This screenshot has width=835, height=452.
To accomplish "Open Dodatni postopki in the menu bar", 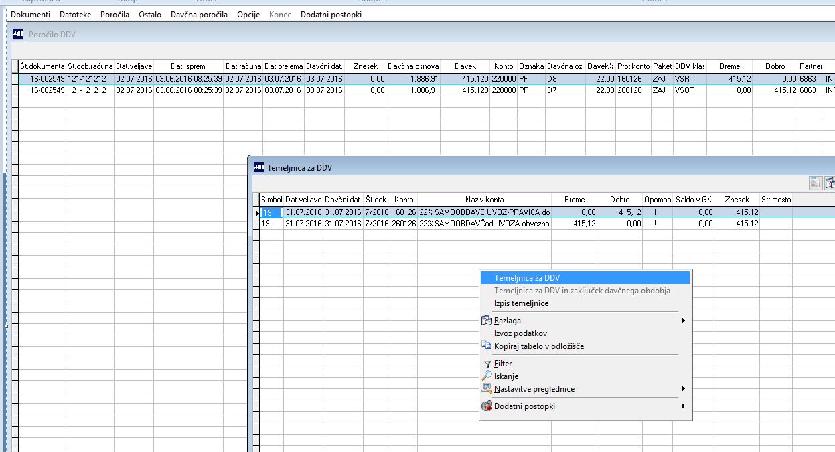I will coord(331,14).
